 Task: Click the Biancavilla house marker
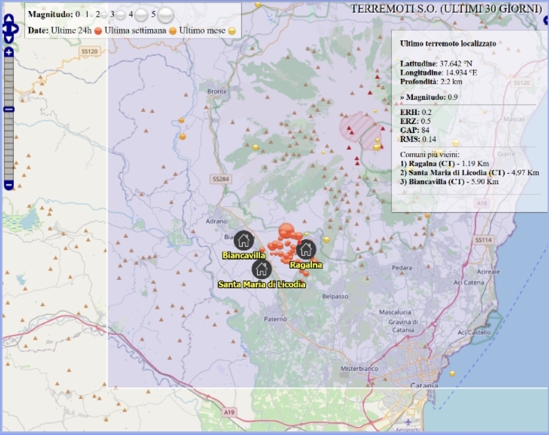(x=243, y=240)
